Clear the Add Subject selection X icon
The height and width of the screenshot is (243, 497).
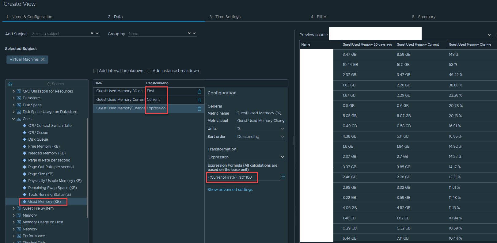click(92, 33)
